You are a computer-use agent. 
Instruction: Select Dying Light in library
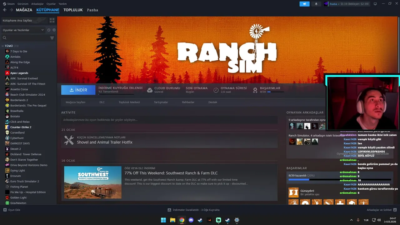[17, 171]
